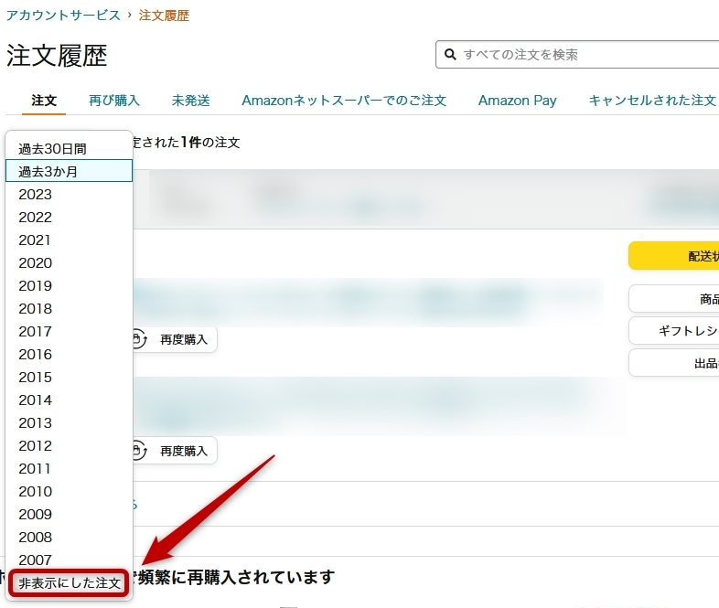Open the キャンセルされた注文 tab

651,101
